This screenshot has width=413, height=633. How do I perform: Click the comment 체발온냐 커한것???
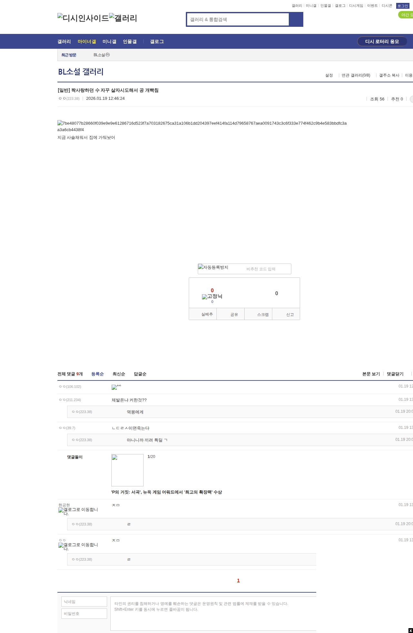(129, 400)
